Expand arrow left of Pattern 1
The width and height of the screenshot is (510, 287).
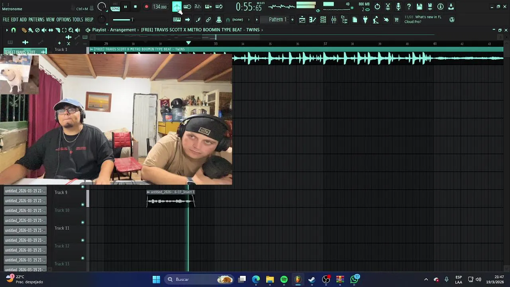coord(257,20)
